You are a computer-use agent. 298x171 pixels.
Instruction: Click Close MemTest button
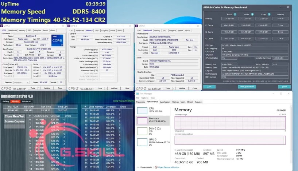(15, 116)
